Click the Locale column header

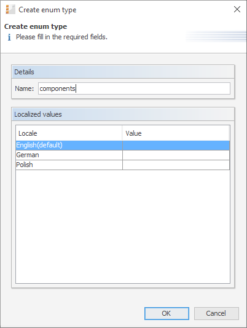[69, 133]
